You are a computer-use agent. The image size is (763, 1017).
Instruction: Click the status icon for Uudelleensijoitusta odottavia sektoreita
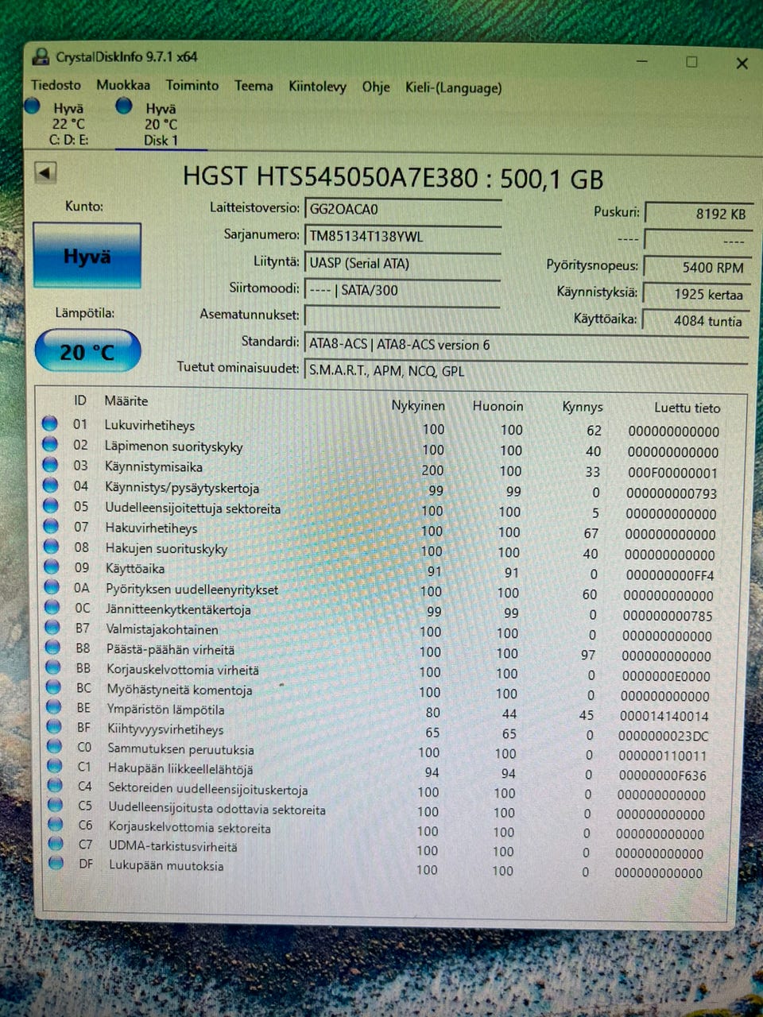pos(55,805)
